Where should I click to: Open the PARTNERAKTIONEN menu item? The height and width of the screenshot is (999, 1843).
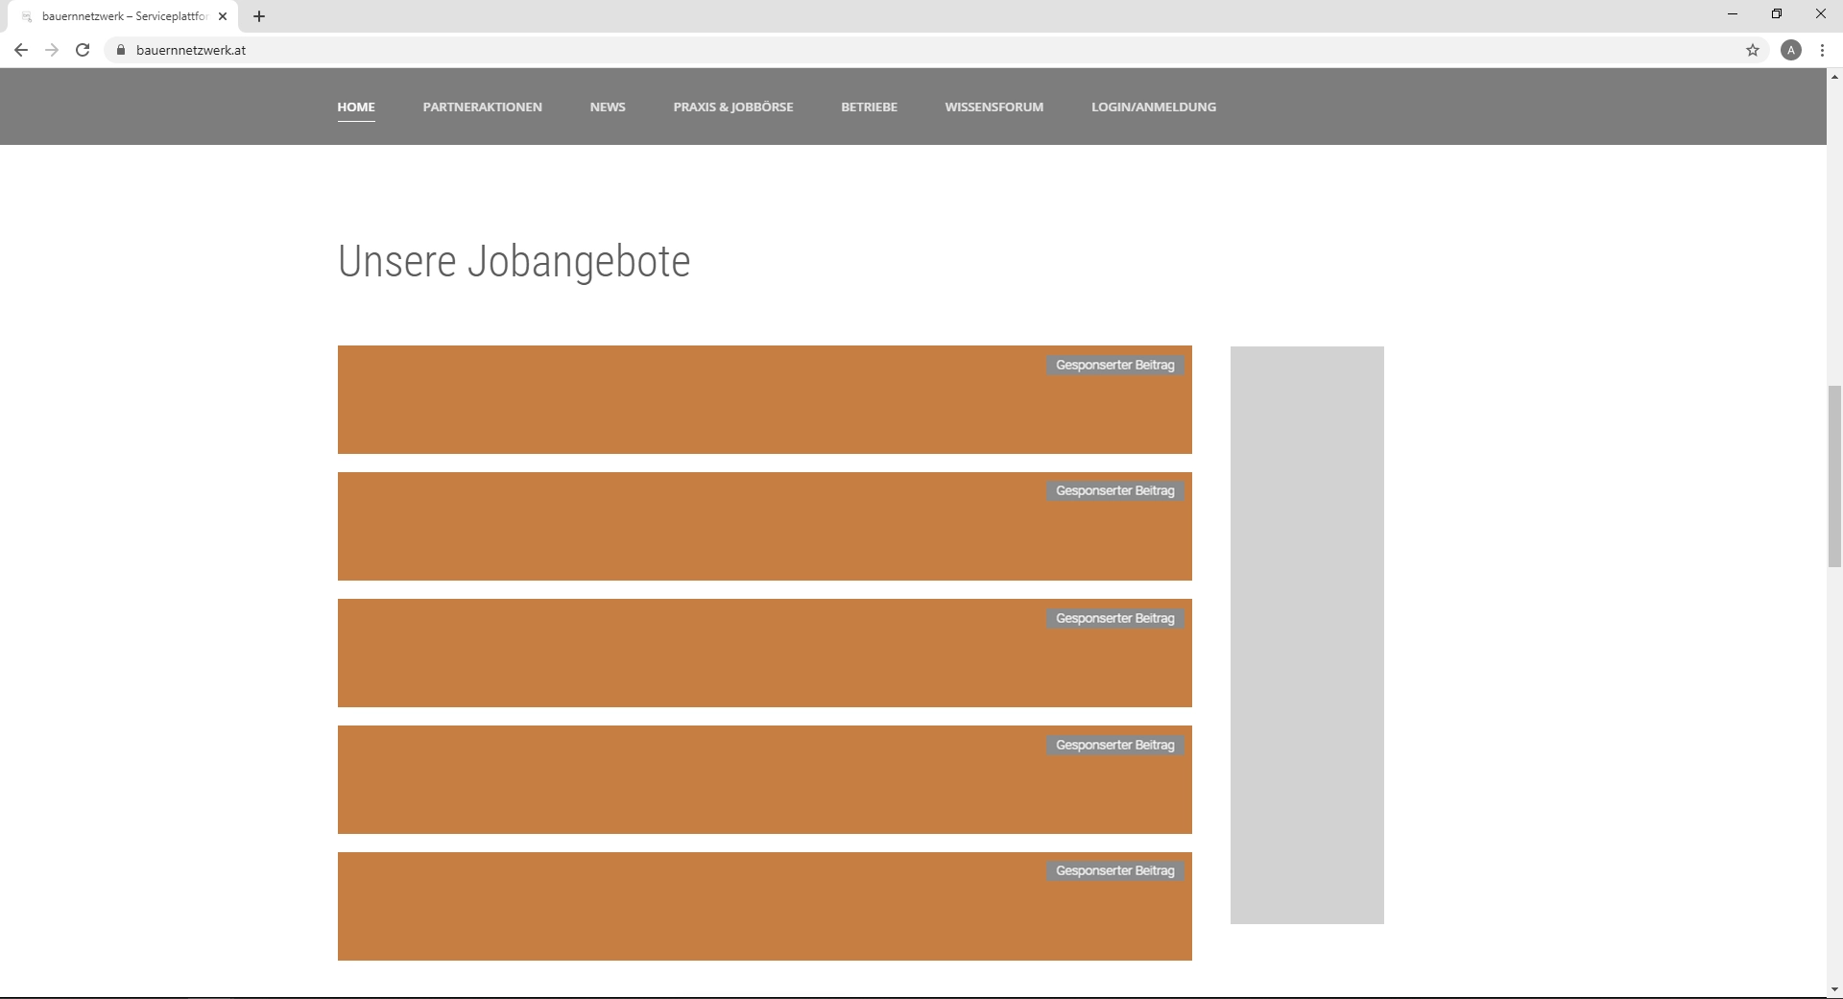coord(482,107)
